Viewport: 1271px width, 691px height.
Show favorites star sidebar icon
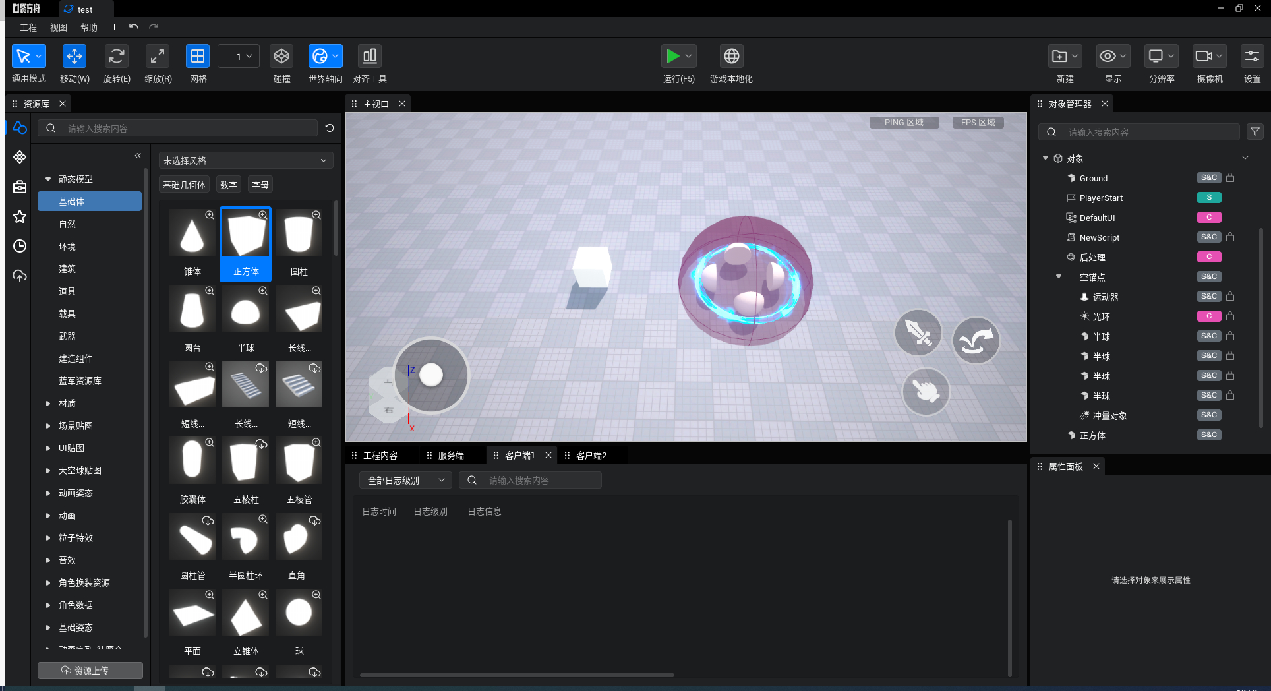coord(20,216)
